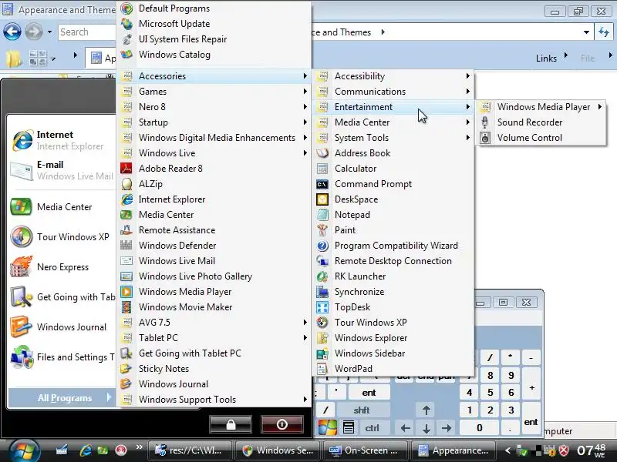The image size is (617, 462).
Task: Open ALZip from All Programs
Action: (x=214, y=184)
